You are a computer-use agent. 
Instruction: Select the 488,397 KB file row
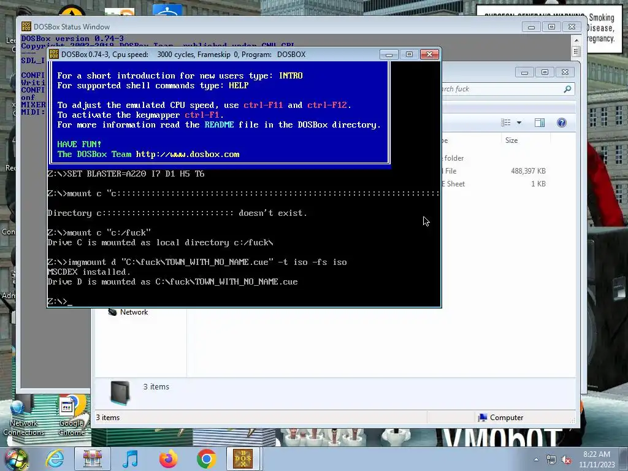click(496, 171)
